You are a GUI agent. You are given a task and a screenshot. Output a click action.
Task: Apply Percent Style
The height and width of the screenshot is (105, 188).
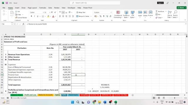[100, 16]
